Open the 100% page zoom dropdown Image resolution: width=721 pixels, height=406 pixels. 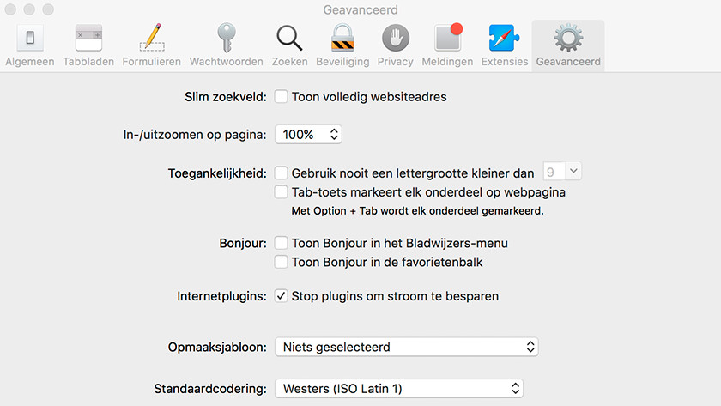308,134
